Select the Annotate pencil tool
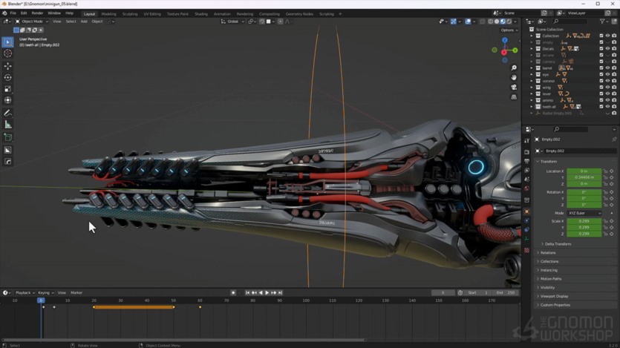620x348 pixels. click(8, 114)
